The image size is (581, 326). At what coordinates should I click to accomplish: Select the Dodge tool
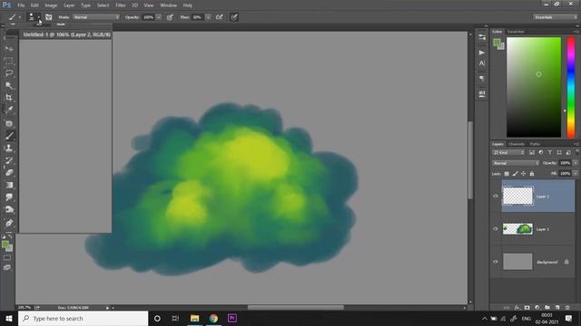pos(9,209)
